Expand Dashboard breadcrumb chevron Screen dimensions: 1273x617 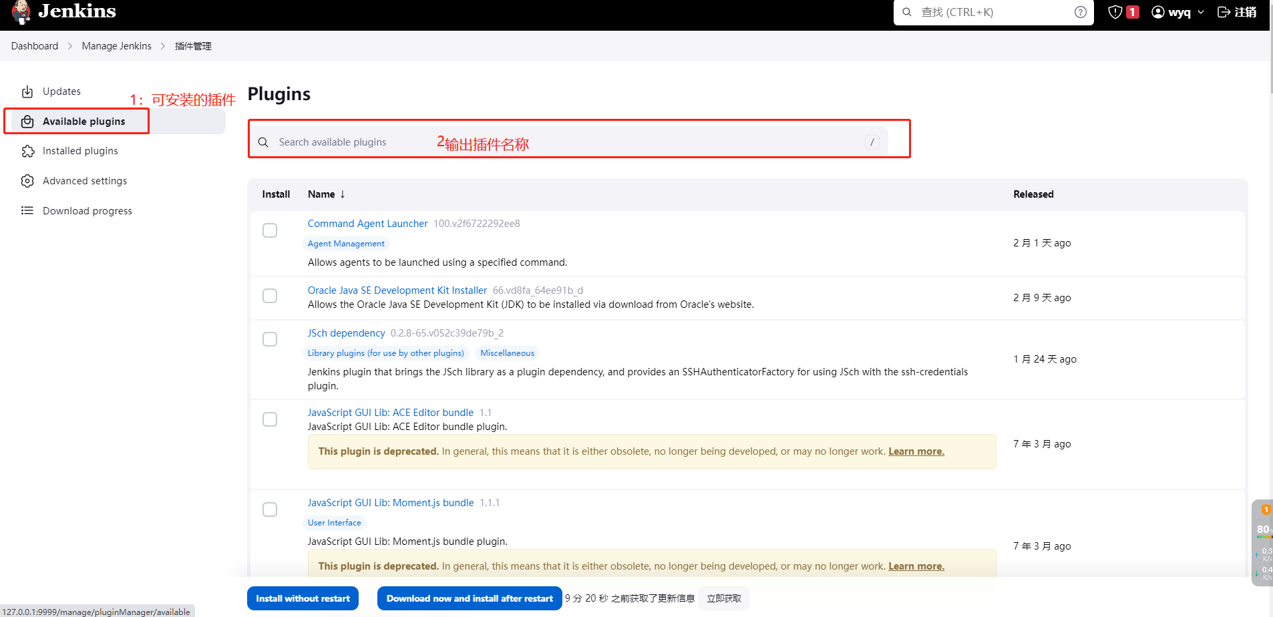point(70,46)
